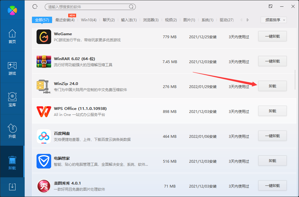This screenshot has height=197, width=299.
Task: Switch to 驱动(27) tab
Action: pos(227,20)
